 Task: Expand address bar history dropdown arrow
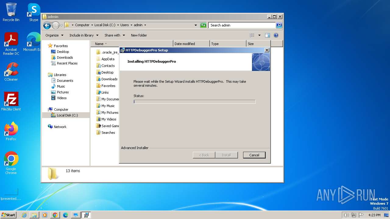coord(196,25)
